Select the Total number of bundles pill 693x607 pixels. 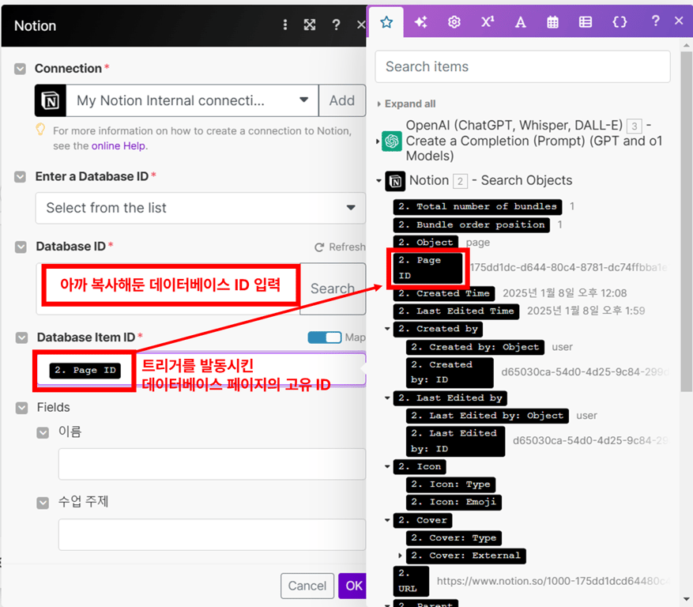[477, 206]
